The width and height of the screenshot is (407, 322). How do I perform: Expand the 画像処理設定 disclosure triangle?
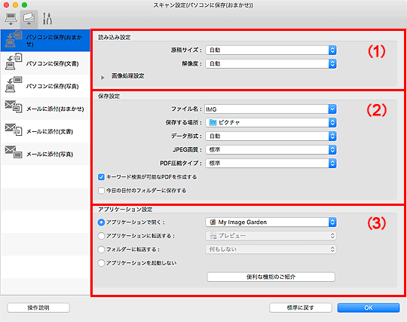(103, 78)
